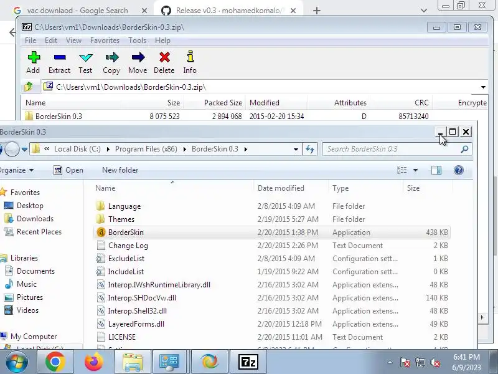Toggle the preview pane

point(436,170)
